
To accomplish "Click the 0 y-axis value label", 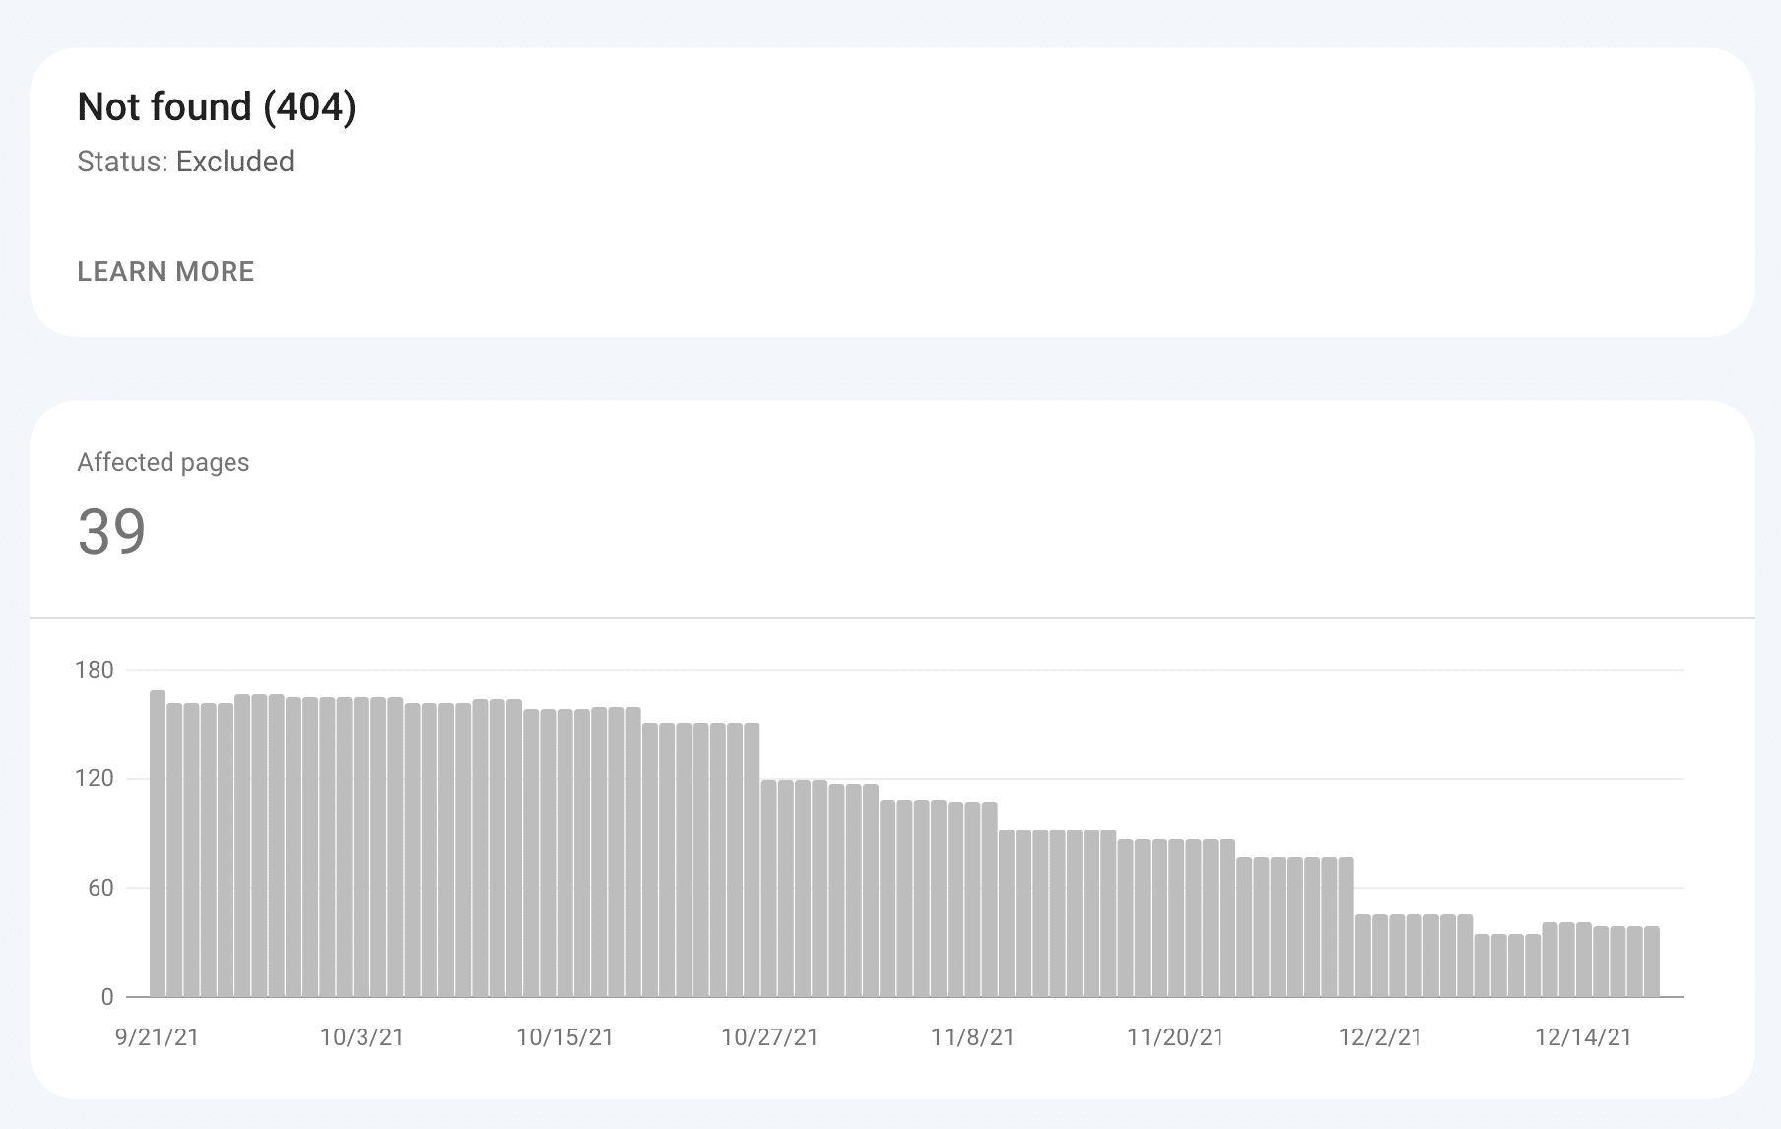I will 107,997.
